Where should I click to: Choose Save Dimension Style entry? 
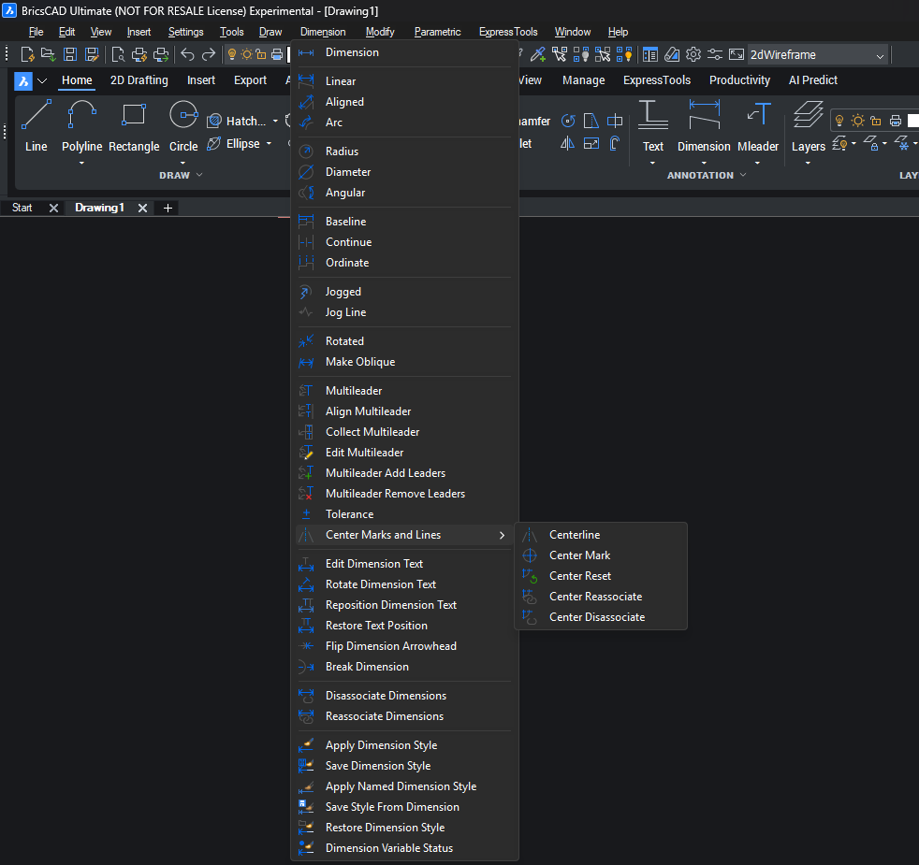point(404,766)
